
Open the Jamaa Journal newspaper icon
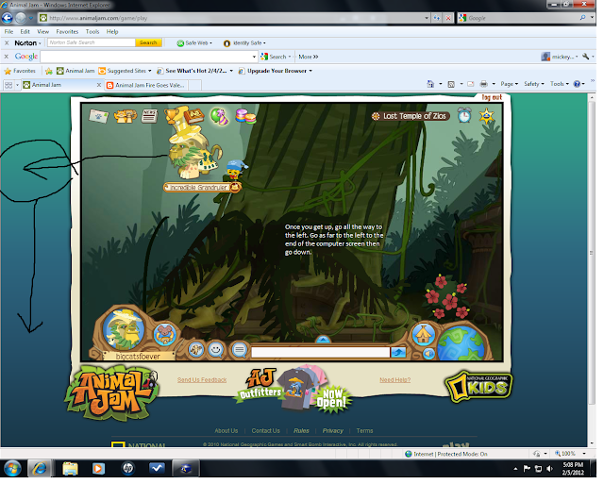pyautogui.click(x=149, y=115)
